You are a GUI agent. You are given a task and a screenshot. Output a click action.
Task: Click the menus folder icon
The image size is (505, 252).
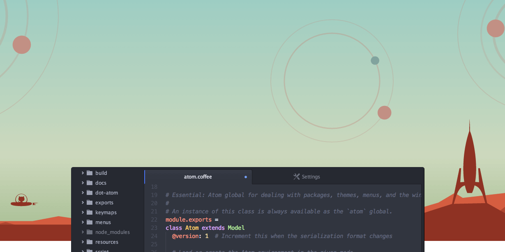[89, 222]
